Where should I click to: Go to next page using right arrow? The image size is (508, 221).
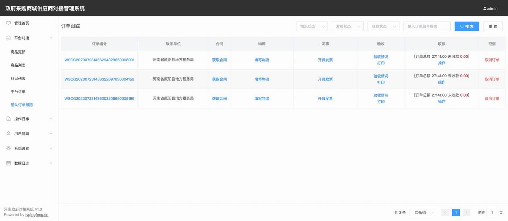coord(466,213)
